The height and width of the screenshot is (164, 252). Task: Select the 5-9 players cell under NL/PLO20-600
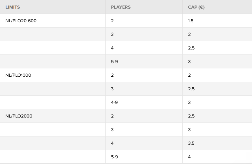(x=114, y=61)
